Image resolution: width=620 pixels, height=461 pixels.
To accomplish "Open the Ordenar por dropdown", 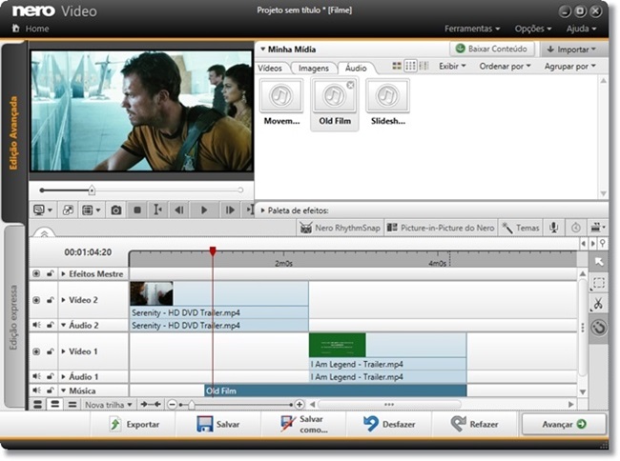I will [x=505, y=67].
